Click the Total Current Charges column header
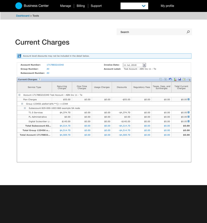 pyautogui.click(x=181, y=87)
